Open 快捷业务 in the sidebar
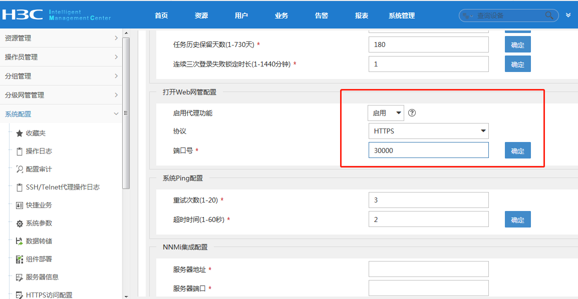This screenshot has height=299, width=578. point(39,205)
